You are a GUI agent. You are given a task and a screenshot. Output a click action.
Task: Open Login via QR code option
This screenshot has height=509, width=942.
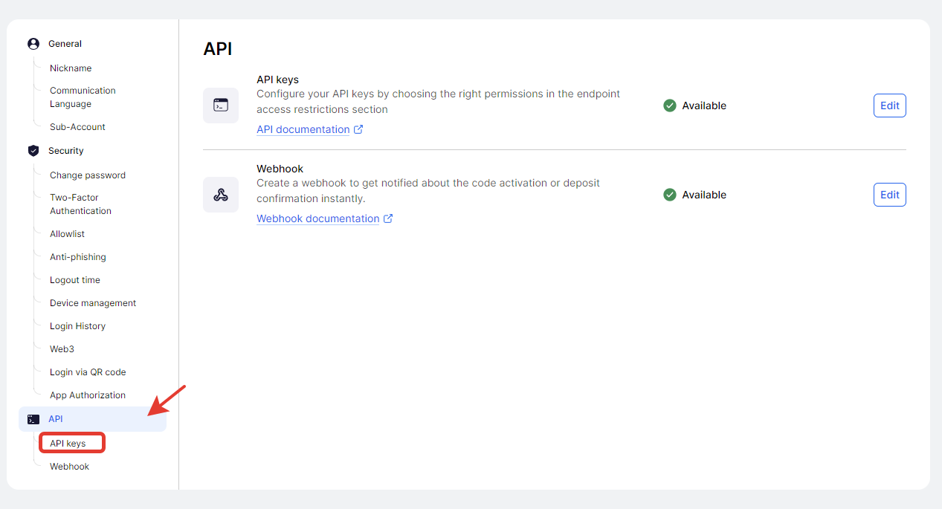(x=88, y=372)
